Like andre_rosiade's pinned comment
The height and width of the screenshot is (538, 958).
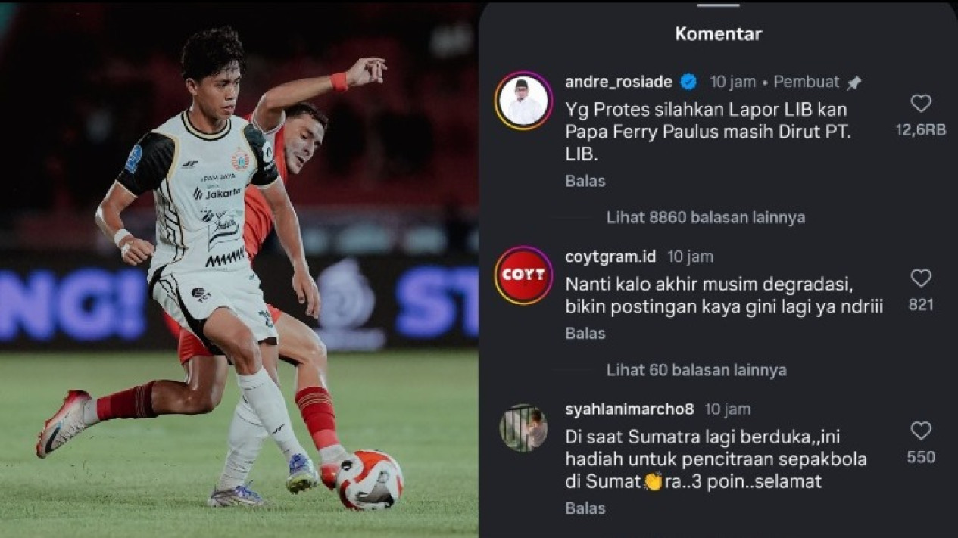[921, 104]
